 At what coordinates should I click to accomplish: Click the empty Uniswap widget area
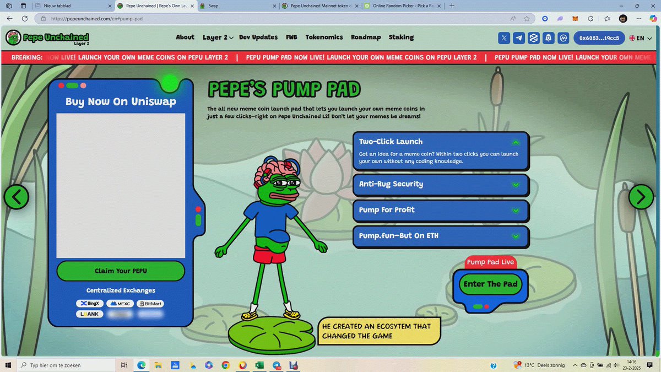click(121, 185)
